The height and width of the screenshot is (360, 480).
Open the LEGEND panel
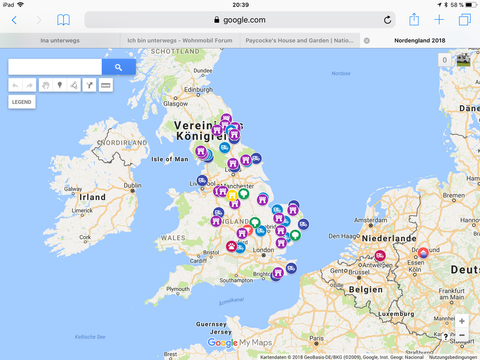pyautogui.click(x=22, y=102)
